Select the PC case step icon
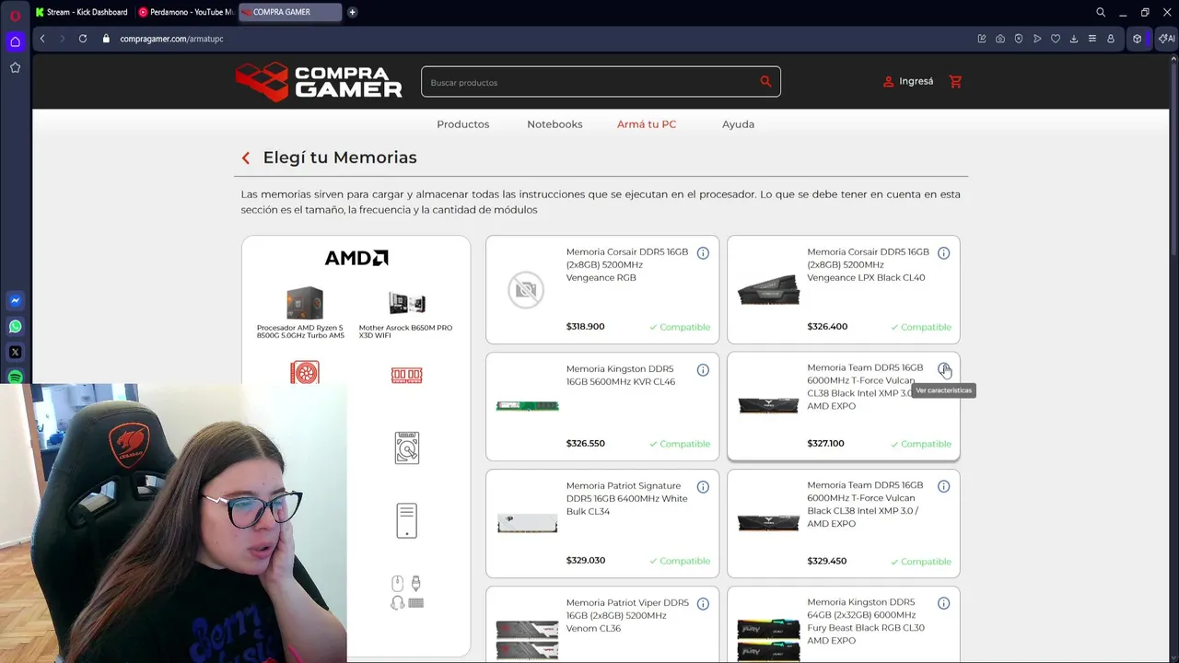This screenshot has height=663, width=1179. [x=406, y=520]
